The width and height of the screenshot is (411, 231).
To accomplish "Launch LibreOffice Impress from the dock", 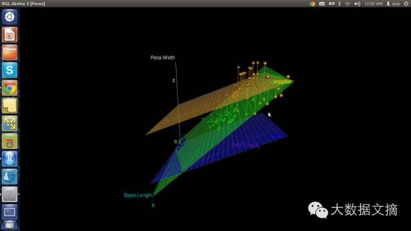I will click(x=10, y=35).
